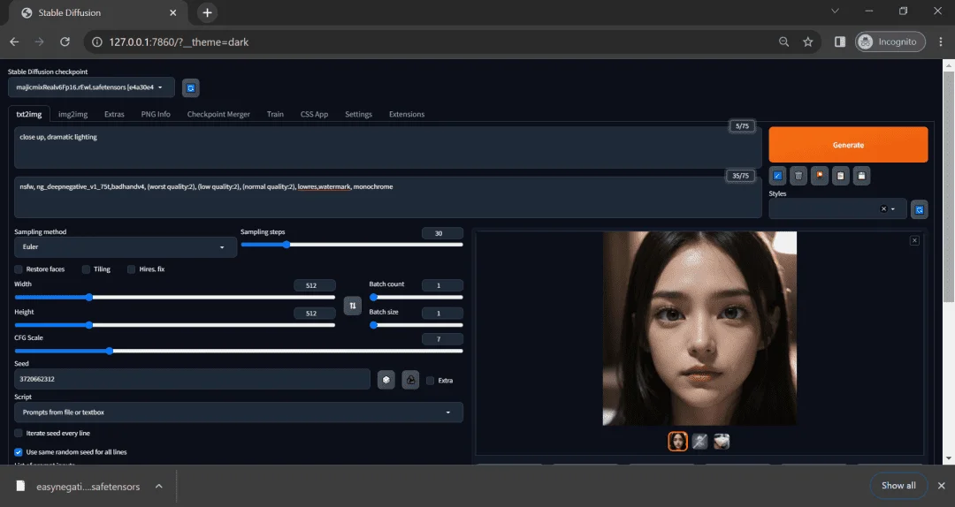Image resolution: width=955 pixels, height=507 pixels.
Task: Click the Sampling steps number box
Action: (x=442, y=234)
